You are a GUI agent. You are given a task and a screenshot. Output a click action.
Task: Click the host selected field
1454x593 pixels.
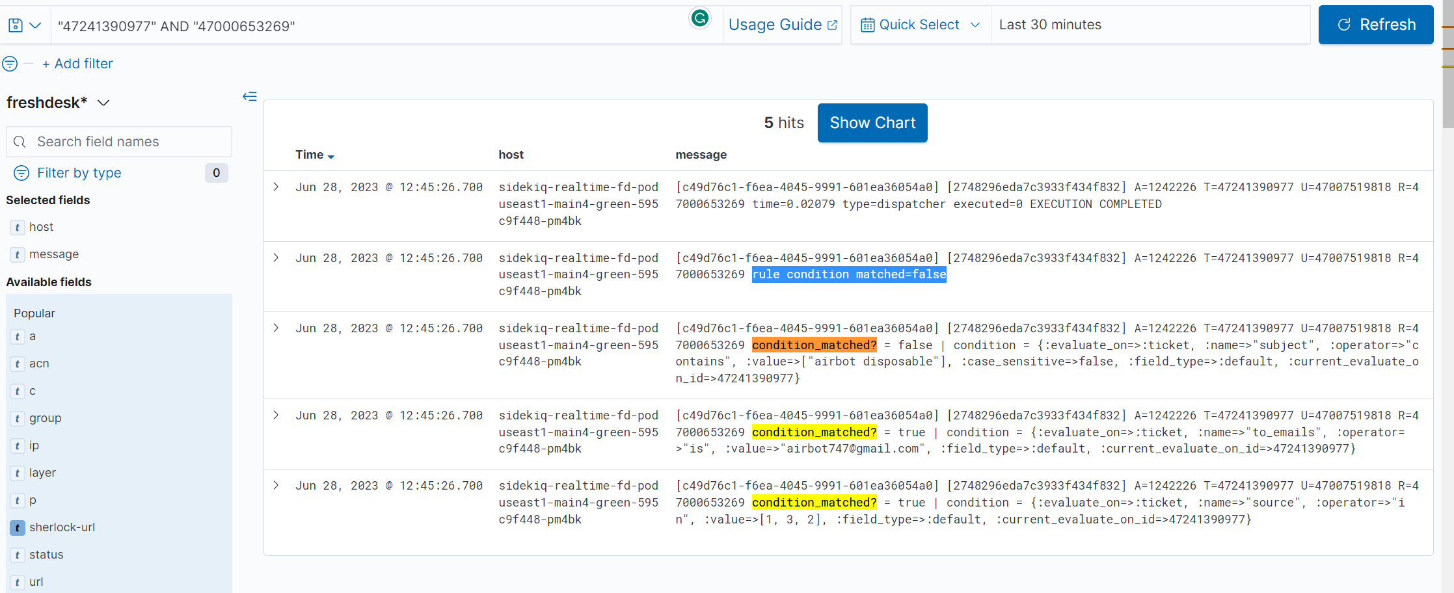41,227
